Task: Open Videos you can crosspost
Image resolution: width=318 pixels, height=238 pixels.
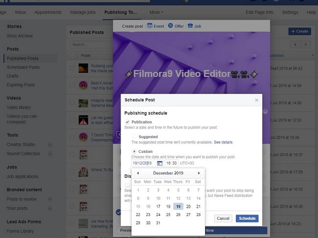Action: coord(22,119)
